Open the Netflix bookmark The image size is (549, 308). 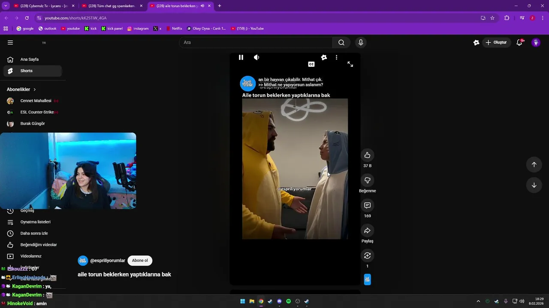click(x=174, y=29)
